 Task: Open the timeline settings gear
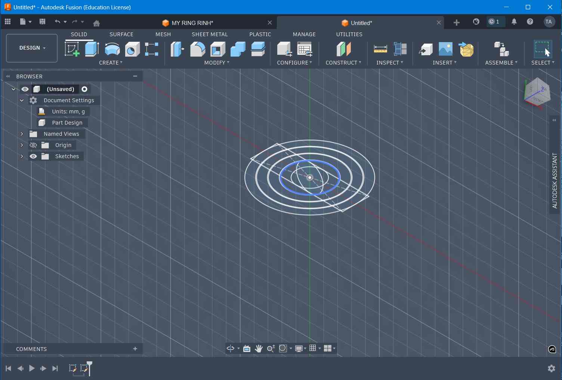click(551, 368)
